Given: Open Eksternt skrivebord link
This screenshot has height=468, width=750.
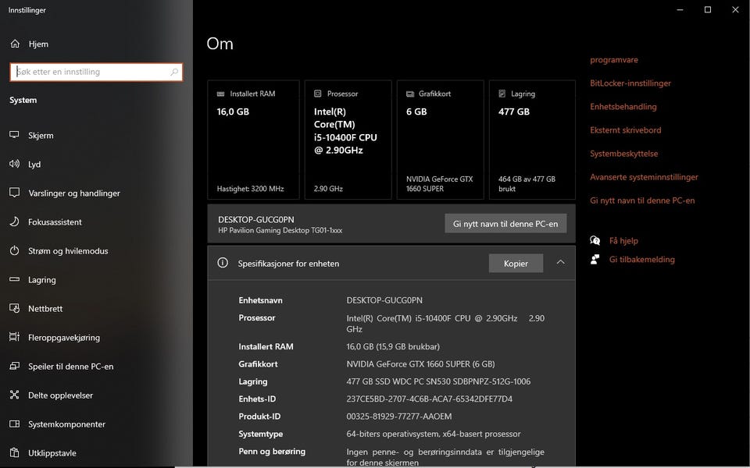Looking at the screenshot, I should coord(625,130).
